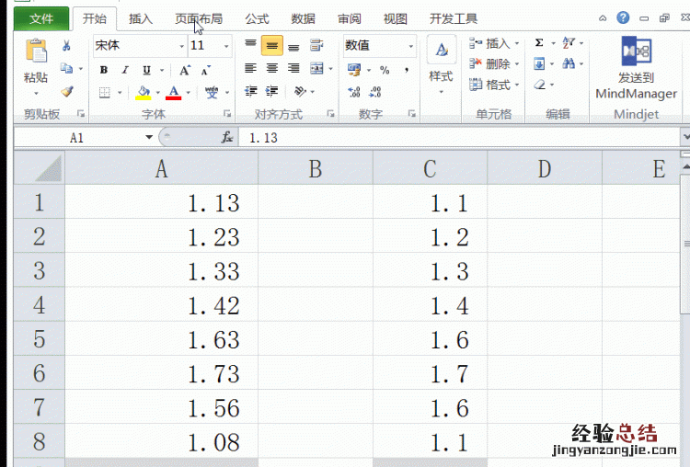Switch to 公式 tab
The width and height of the screenshot is (690, 467).
(257, 18)
